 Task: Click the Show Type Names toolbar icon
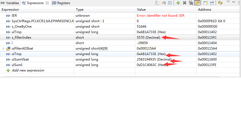pos(157,3)
